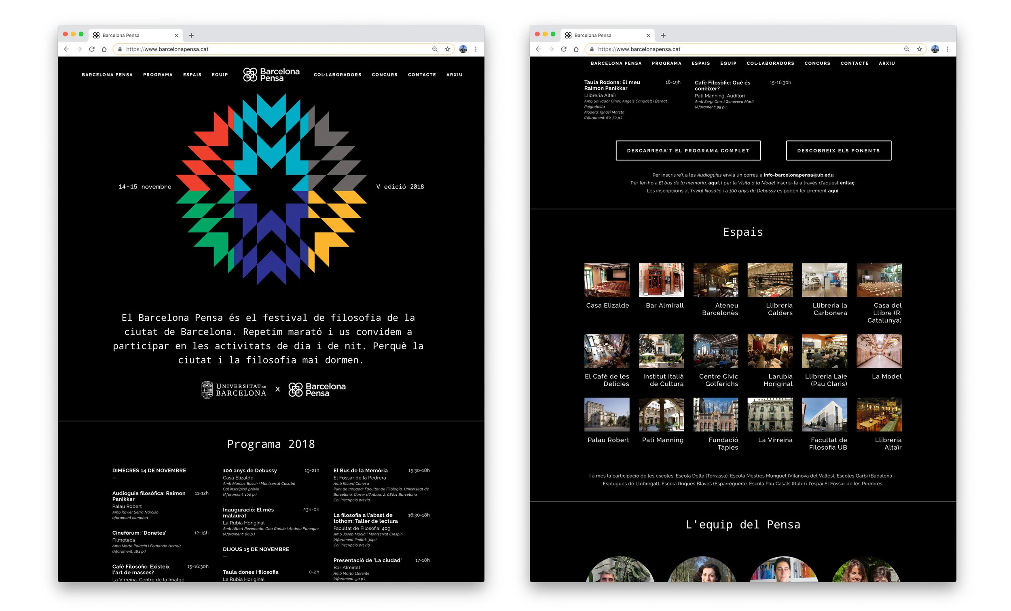The width and height of the screenshot is (1011, 611).
Task: Open Bar Almirall venue thumbnail
Action: (661, 280)
